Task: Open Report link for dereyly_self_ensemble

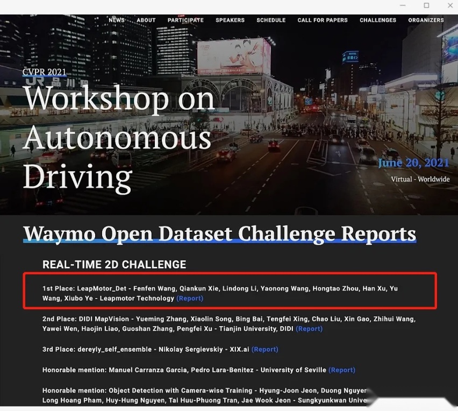Action: (x=265, y=349)
